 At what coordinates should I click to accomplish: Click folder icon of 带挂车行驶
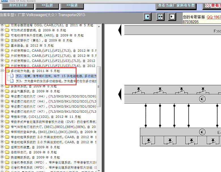click(7, 116)
